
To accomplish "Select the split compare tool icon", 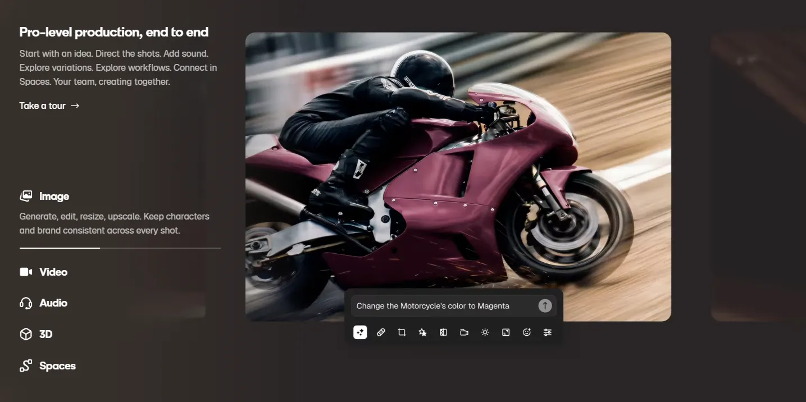I will click(443, 332).
